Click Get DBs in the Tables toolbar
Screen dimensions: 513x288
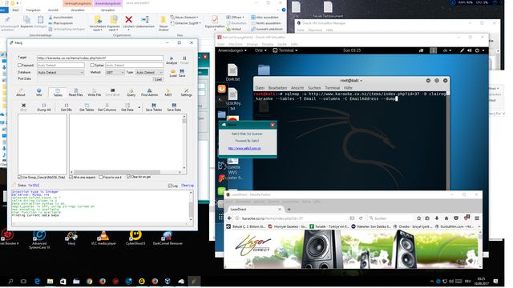tap(67, 107)
